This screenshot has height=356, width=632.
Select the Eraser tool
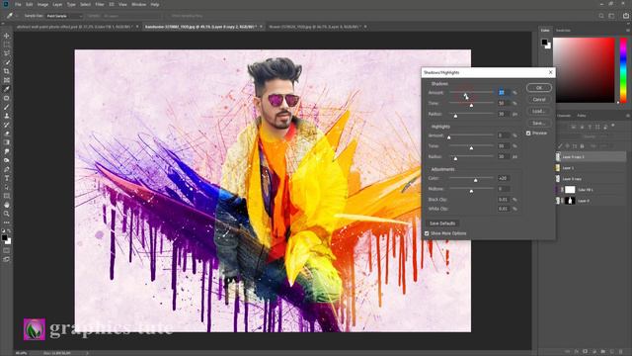(7, 133)
